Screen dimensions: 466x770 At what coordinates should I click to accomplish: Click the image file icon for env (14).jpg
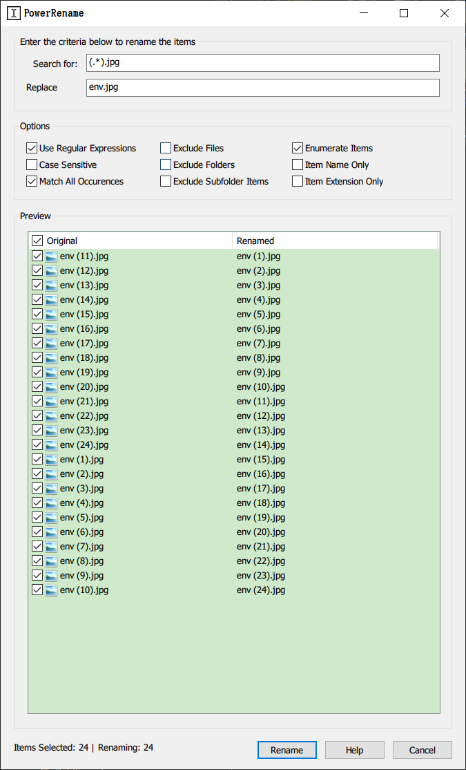tap(51, 299)
